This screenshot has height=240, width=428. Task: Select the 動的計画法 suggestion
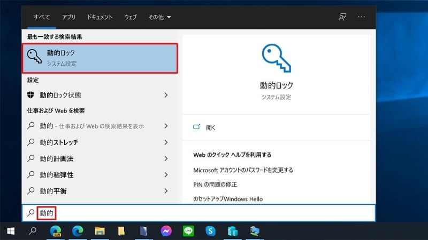click(100, 158)
